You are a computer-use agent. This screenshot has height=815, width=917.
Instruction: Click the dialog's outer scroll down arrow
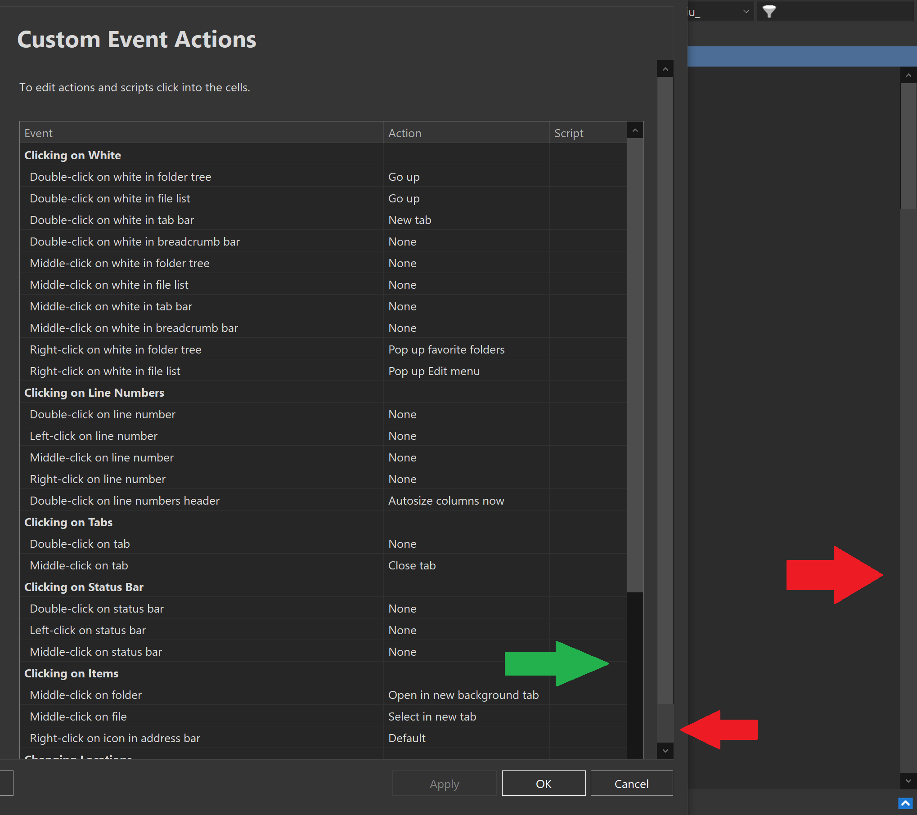tap(665, 751)
